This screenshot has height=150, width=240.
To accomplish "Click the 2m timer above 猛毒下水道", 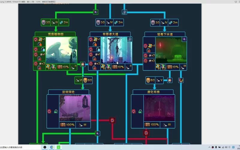I will click(173, 22).
